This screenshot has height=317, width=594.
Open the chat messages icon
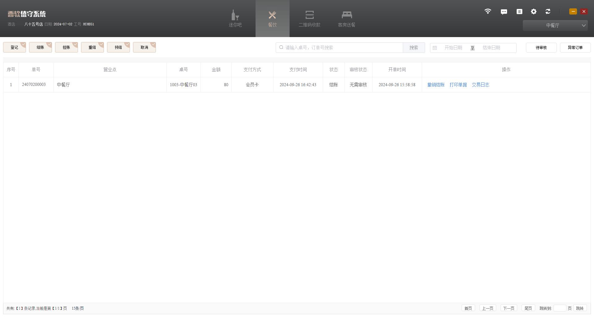pyautogui.click(x=504, y=12)
